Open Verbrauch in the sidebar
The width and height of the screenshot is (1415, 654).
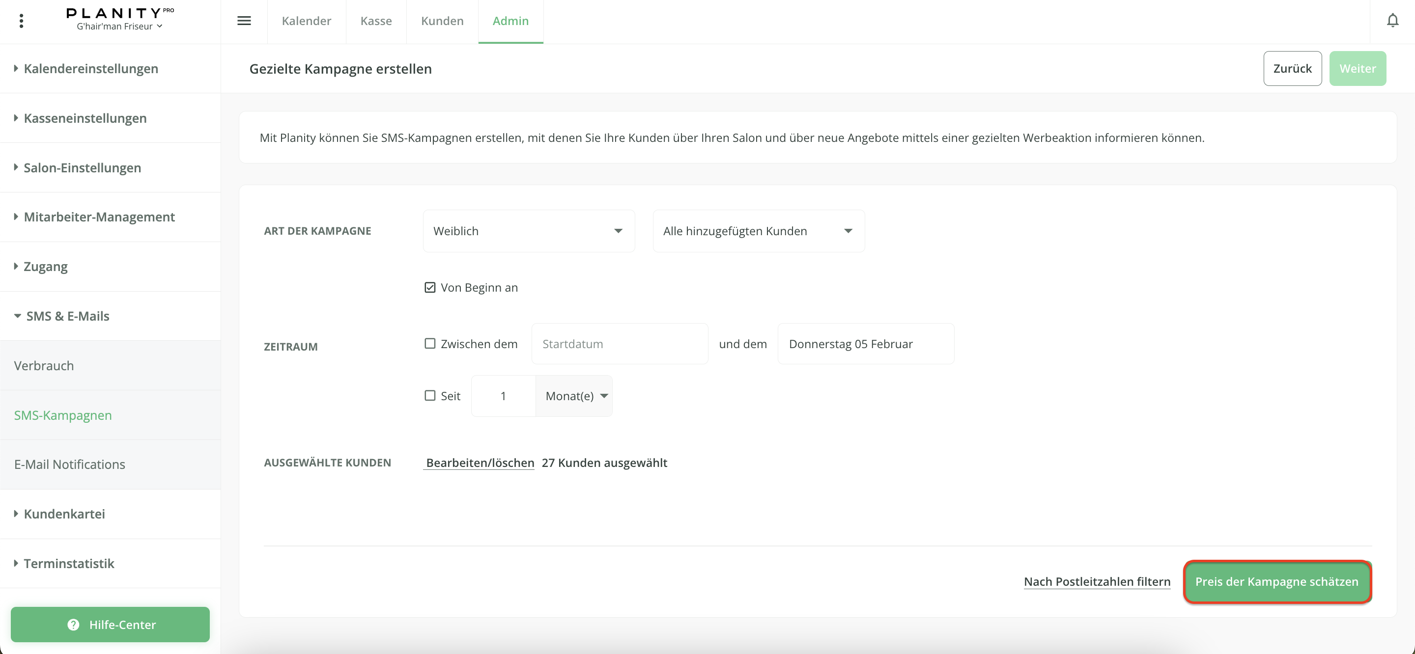pos(44,366)
